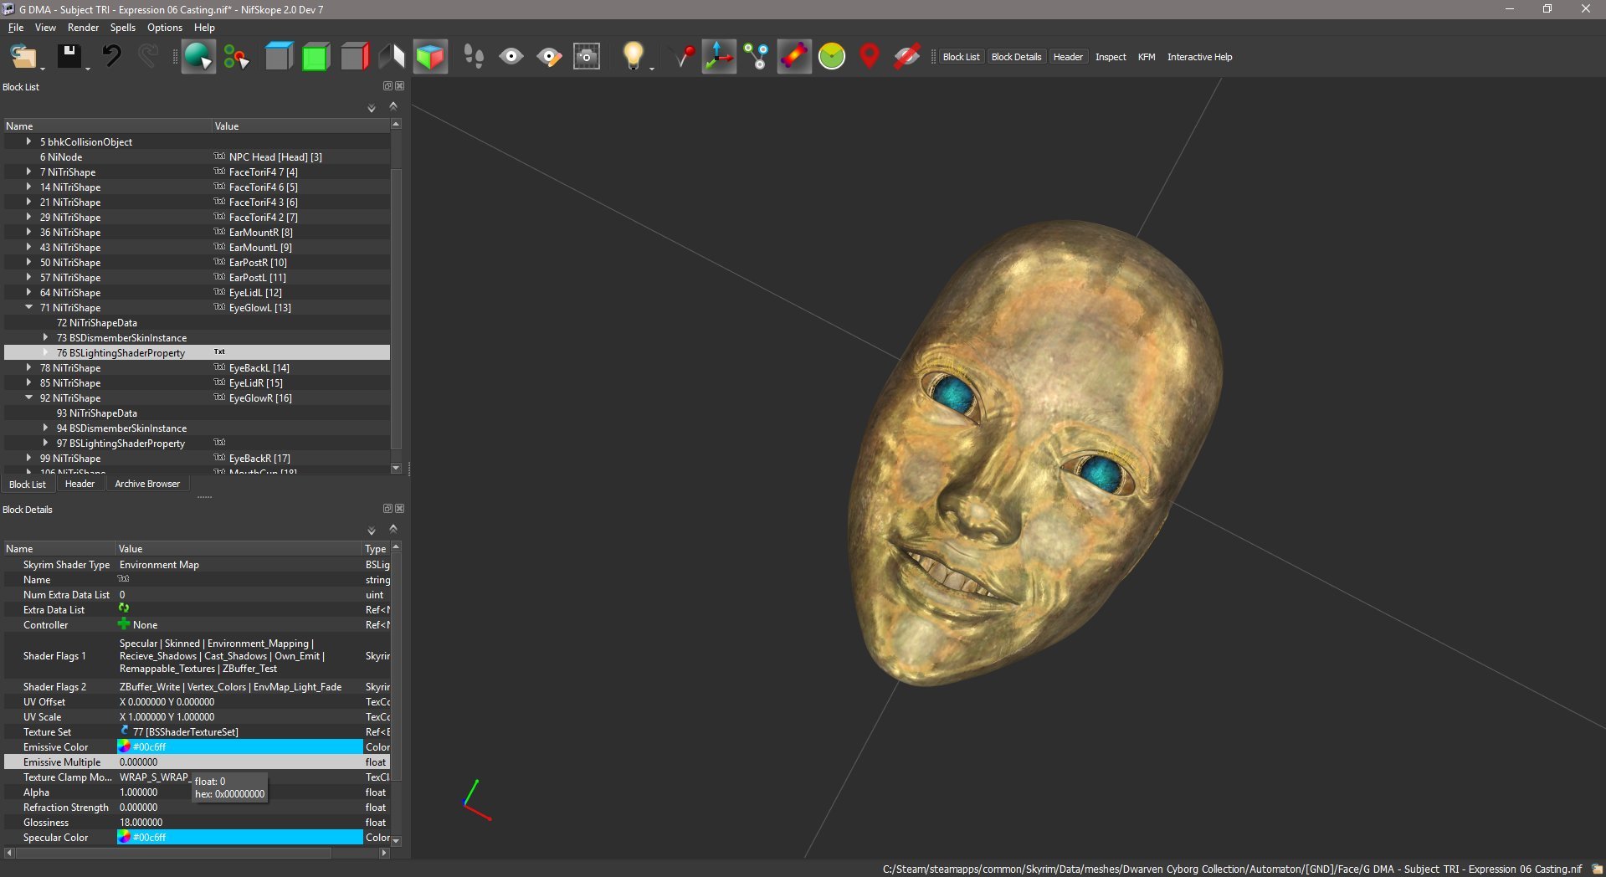Click the eye with pencil icon

pos(549,57)
